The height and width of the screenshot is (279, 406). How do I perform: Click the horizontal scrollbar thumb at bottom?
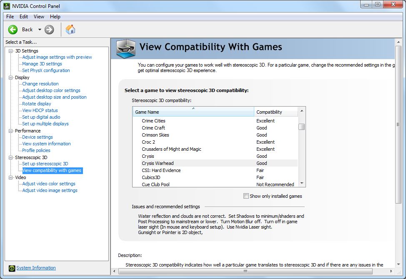coord(246,271)
